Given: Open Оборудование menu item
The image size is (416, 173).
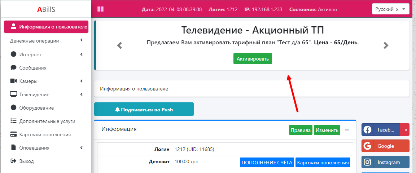Looking at the screenshot, I should [x=36, y=108].
